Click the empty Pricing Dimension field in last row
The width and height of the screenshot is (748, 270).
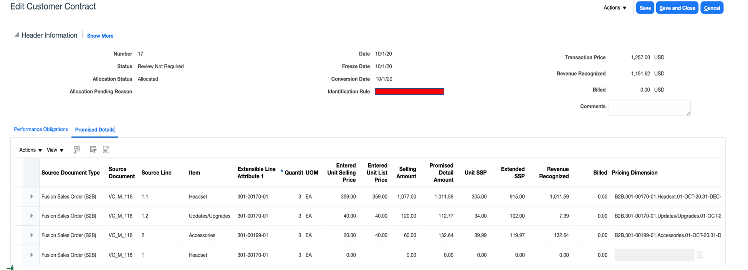pos(654,255)
